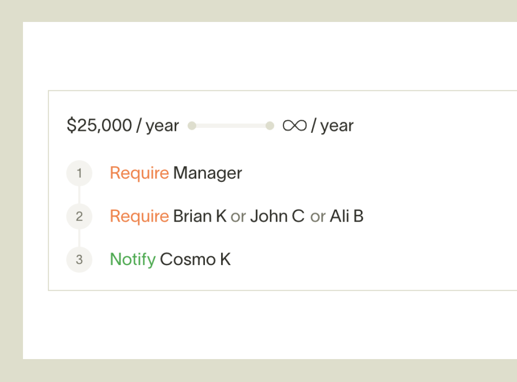Viewport: 517px width, 382px height.
Task: Select notified person Cosmo K
Action: [195, 260]
